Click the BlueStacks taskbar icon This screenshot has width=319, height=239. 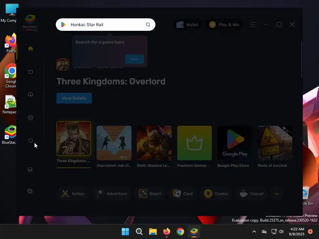coord(194,232)
